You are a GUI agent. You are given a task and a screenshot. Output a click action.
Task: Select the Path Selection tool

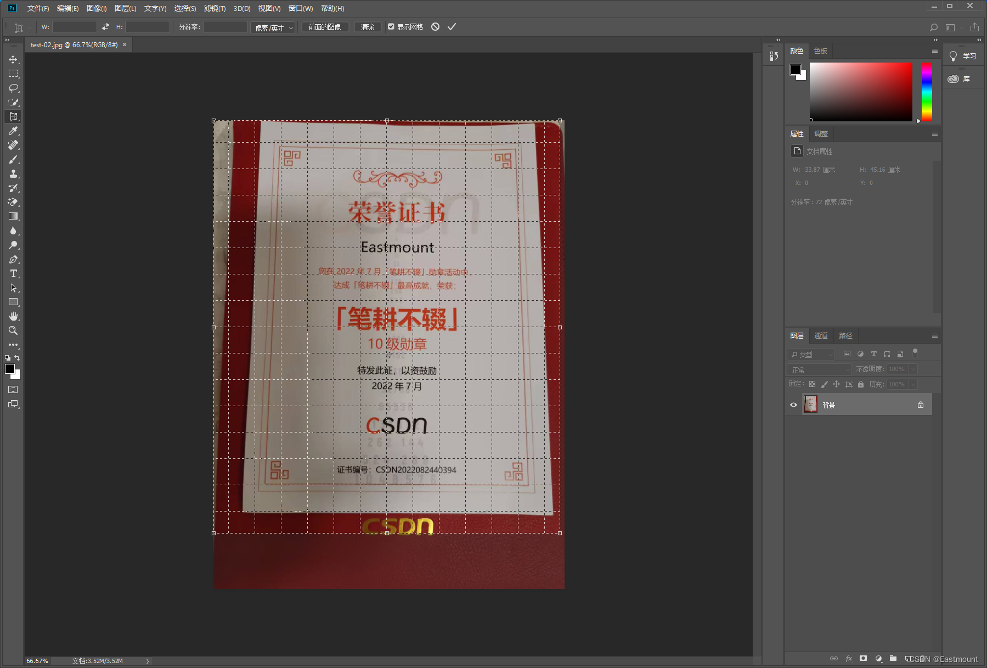click(x=13, y=288)
